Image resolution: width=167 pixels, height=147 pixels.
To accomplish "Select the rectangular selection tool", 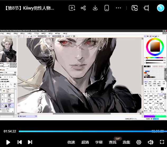I will pyautogui.click(x=145, y=89).
